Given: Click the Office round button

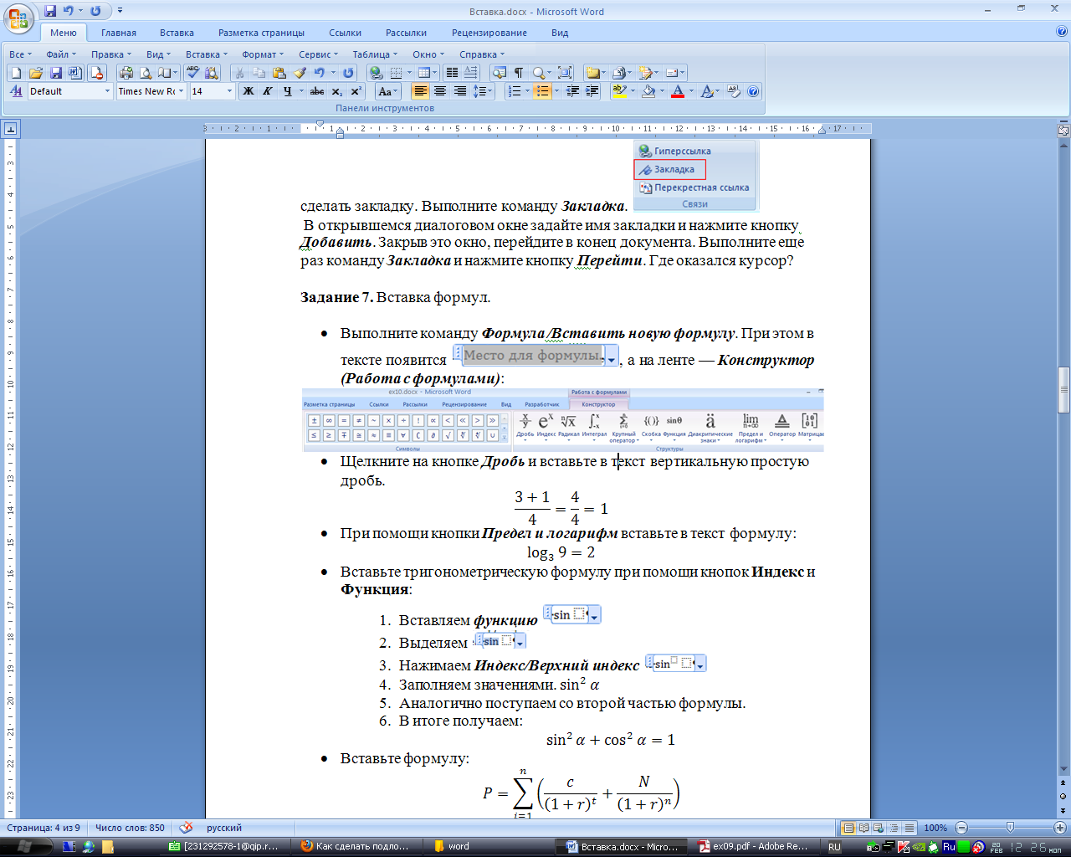Looking at the screenshot, I should point(18,18).
